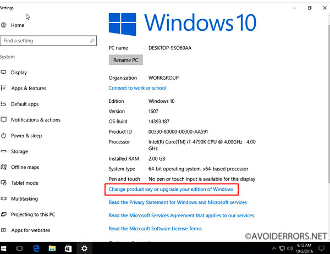Go to Home in Settings

[x=18, y=25]
